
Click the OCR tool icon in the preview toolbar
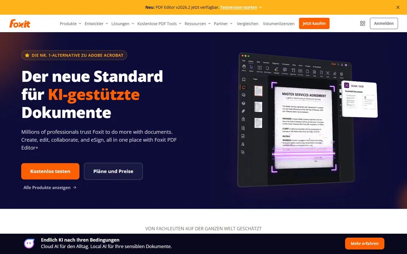pyautogui.click(x=328, y=75)
